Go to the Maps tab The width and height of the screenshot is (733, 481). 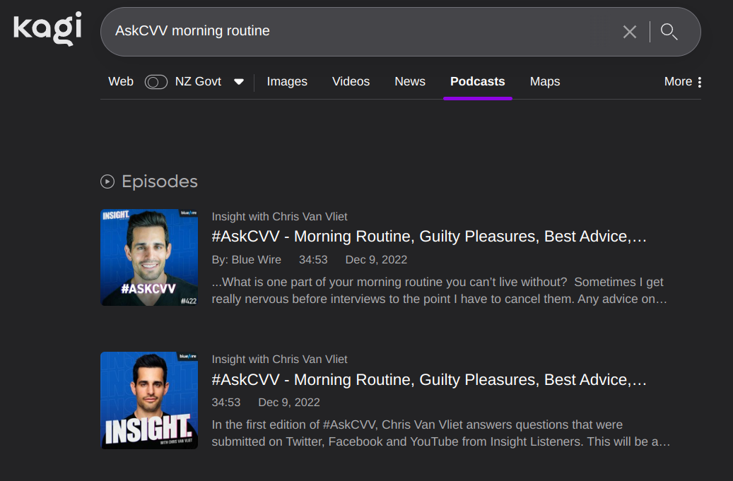coord(545,82)
